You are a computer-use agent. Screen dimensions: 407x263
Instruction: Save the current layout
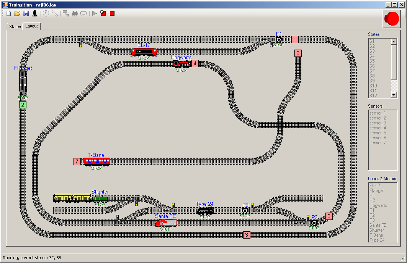point(26,13)
